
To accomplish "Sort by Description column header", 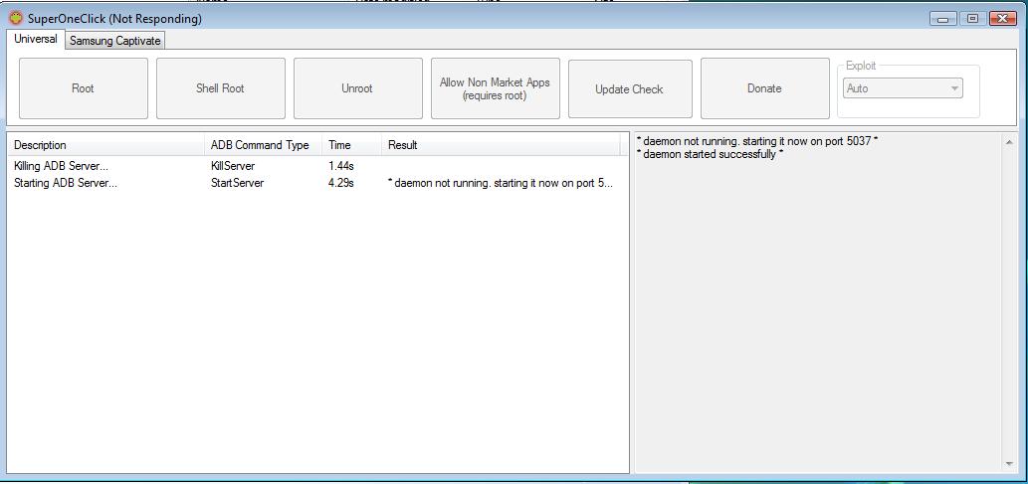I will tap(105, 145).
